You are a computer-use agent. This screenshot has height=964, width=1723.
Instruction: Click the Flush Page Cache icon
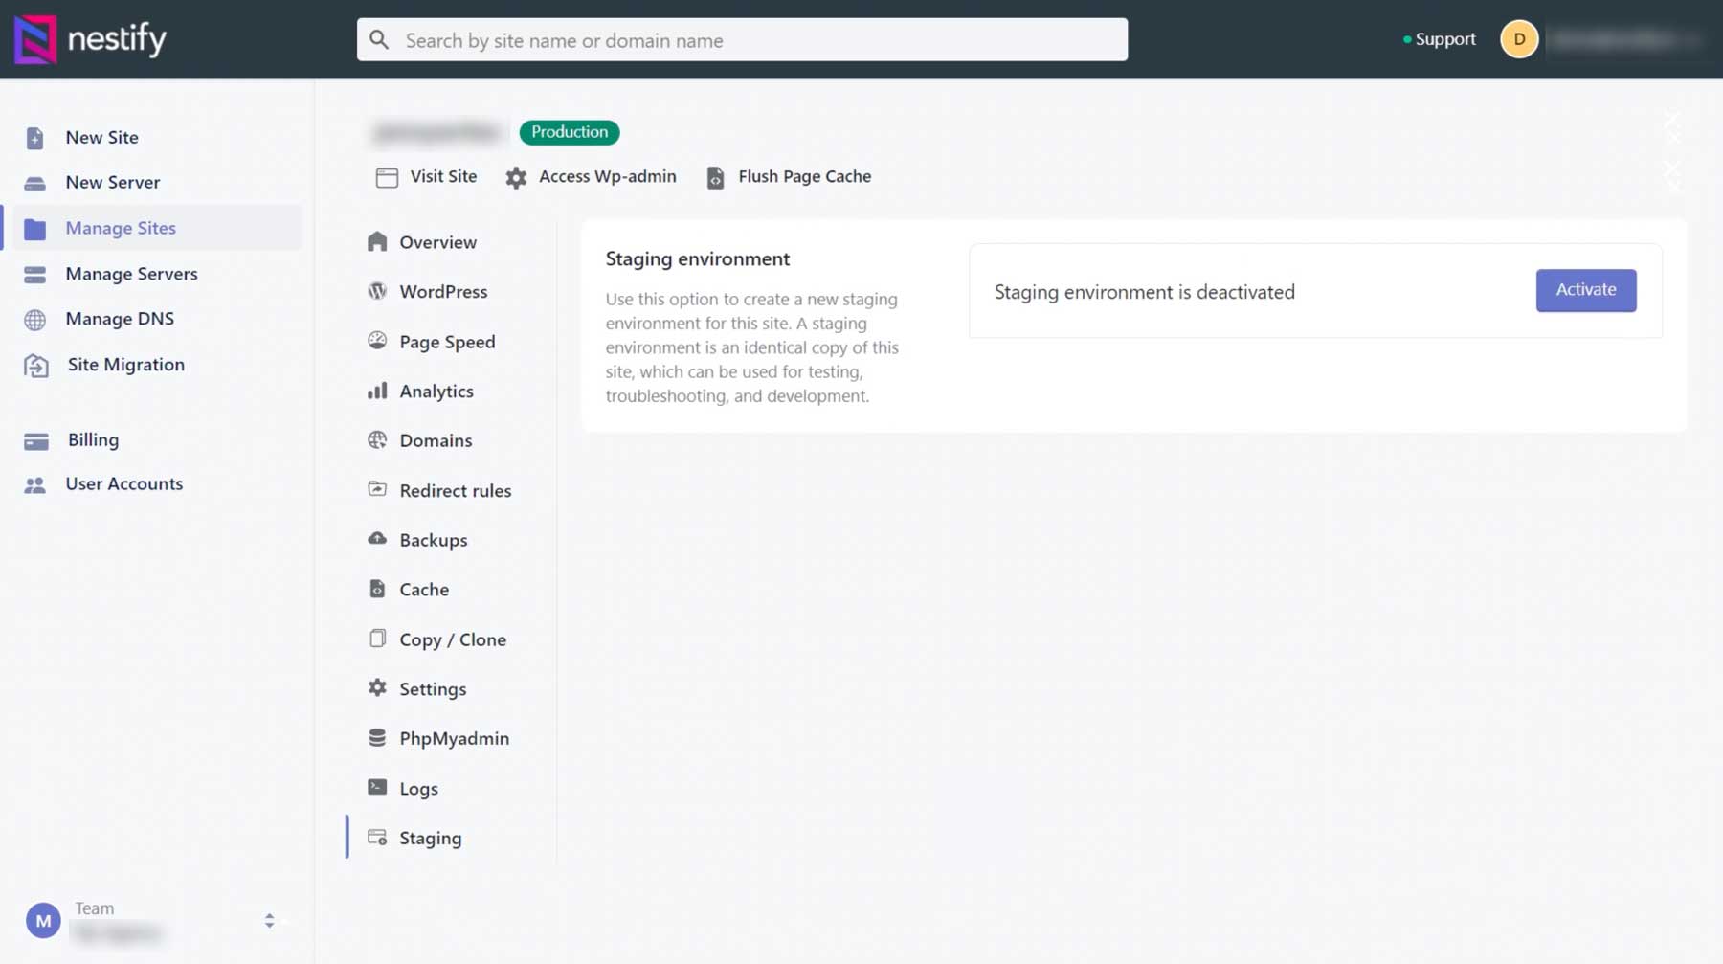tap(715, 177)
